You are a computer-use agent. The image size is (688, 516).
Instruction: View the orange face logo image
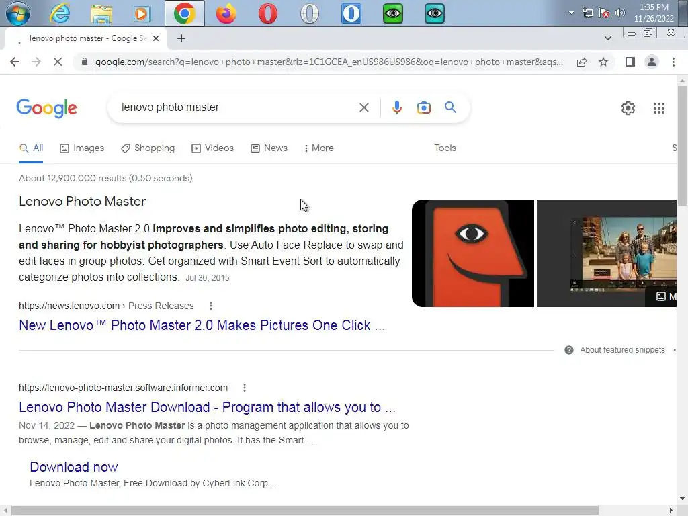click(473, 253)
